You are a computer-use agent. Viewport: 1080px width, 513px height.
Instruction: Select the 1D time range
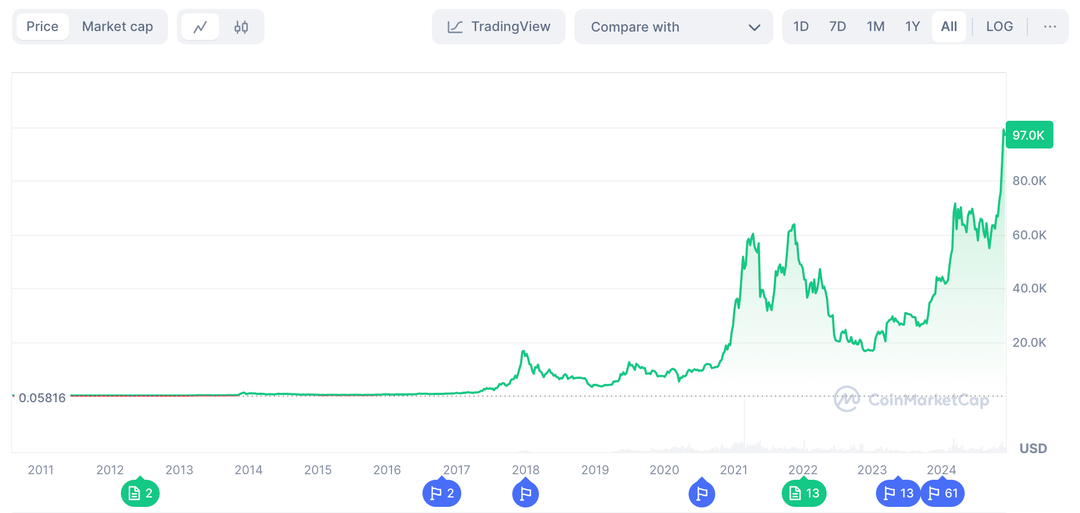801,27
